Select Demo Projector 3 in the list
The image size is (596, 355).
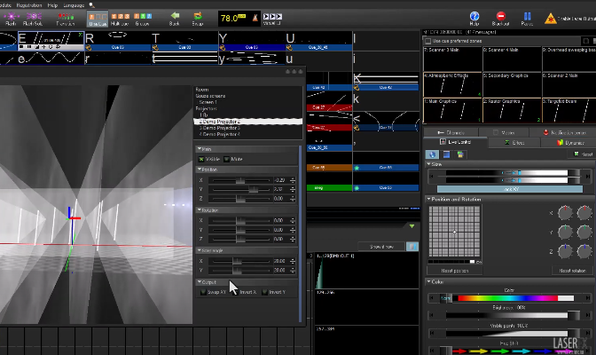[x=219, y=128]
